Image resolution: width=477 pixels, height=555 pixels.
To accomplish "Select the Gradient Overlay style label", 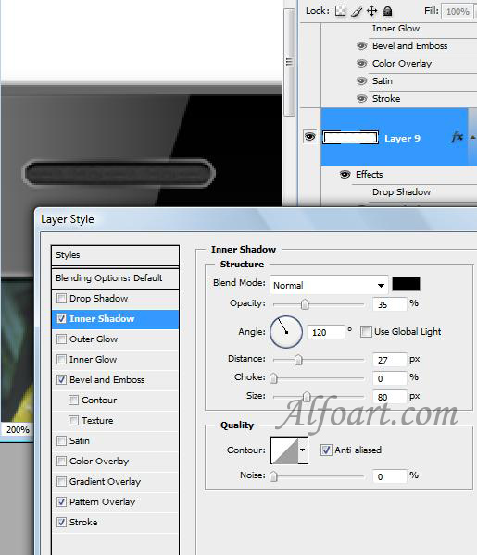I will point(106,481).
